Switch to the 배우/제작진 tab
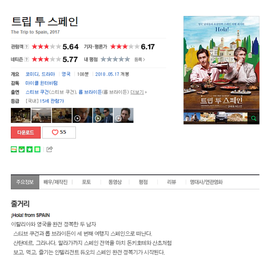Screen dimensions: 271x258 click(56, 182)
